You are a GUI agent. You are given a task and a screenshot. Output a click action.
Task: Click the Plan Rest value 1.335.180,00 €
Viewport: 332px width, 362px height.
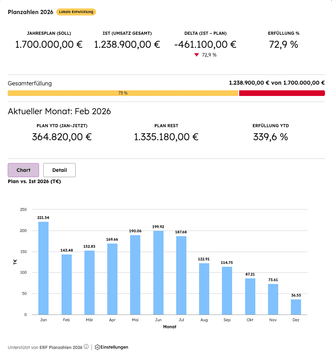166,137
